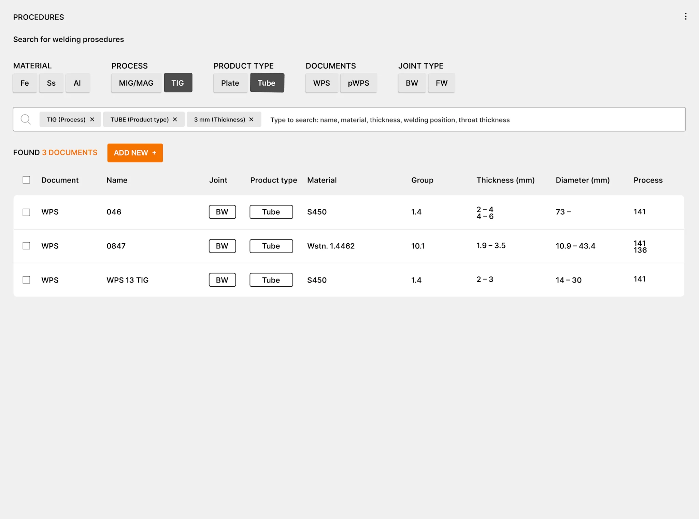This screenshot has width=699, height=519.
Task: Select the WPS 13 TIG row checkbox
Action: (x=26, y=280)
